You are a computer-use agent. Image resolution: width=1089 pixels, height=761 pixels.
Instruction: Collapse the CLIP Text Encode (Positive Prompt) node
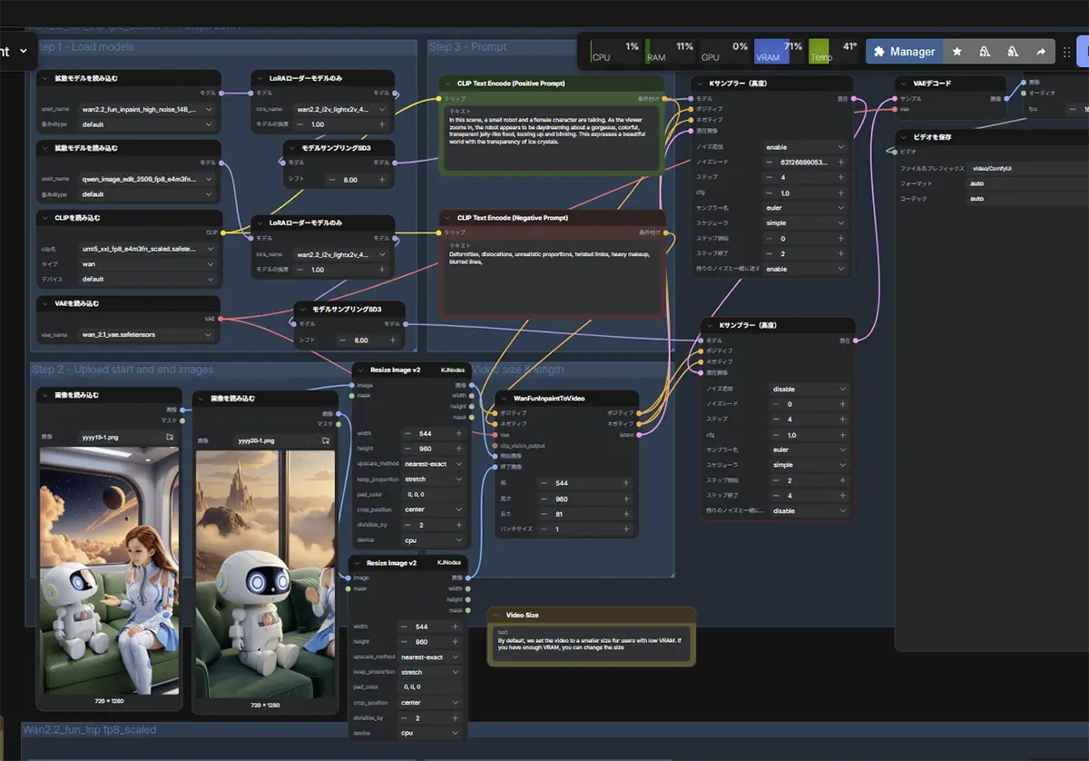pyautogui.click(x=448, y=84)
